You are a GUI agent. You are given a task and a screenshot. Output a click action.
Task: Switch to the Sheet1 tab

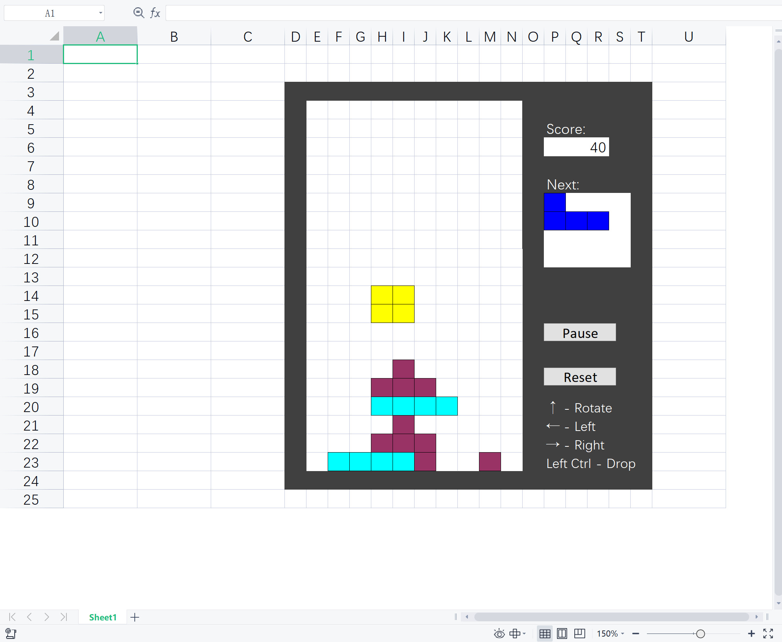point(103,617)
